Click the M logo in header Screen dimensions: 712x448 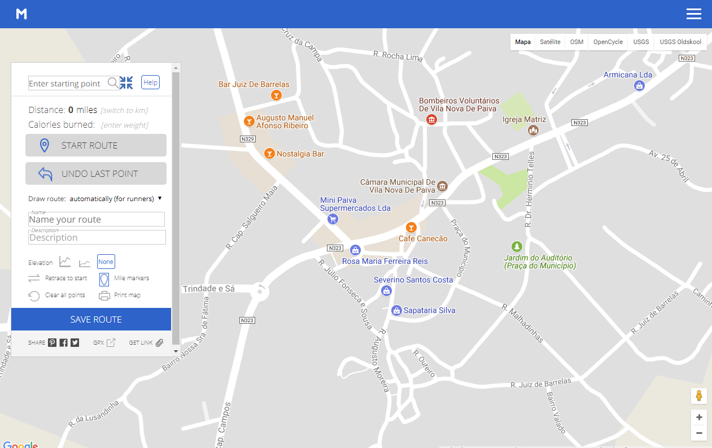[x=21, y=14]
